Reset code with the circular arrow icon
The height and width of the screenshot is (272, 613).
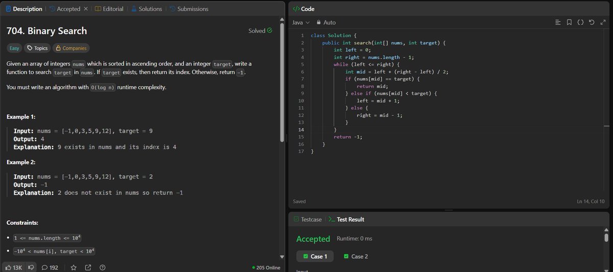(x=592, y=22)
